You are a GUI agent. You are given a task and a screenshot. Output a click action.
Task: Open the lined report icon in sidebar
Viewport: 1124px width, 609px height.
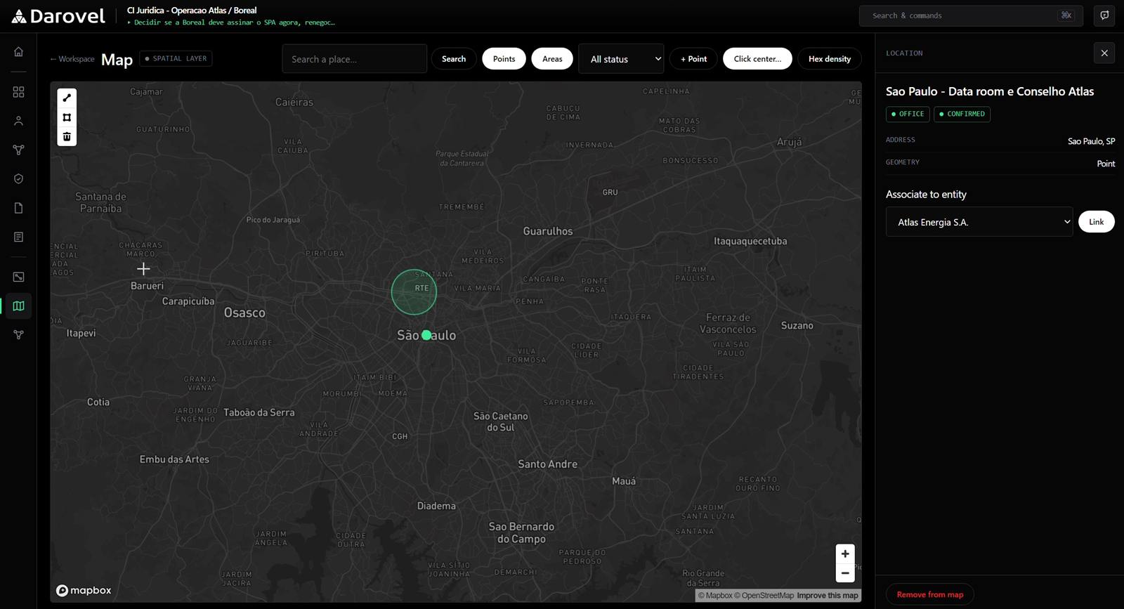coord(18,237)
